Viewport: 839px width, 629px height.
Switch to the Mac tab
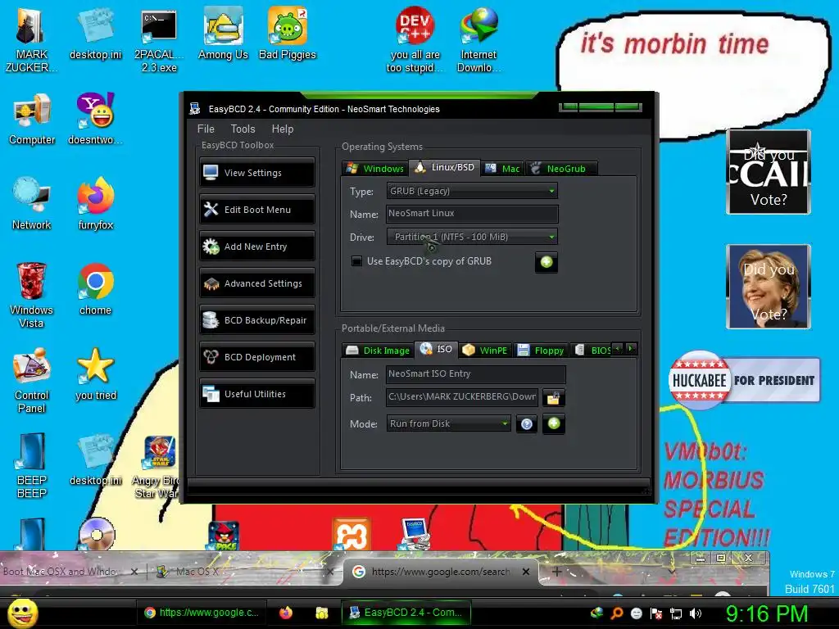pos(502,169)
